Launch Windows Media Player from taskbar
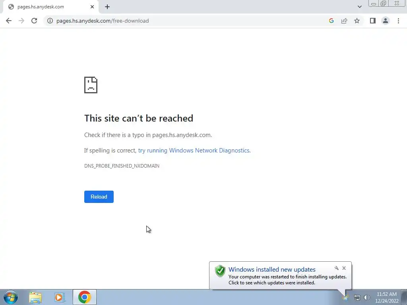Image resolution: width=407 pixels, height=305 pixels. [60, 297]
